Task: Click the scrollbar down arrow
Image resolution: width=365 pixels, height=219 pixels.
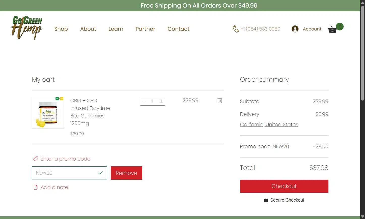Action: click(x=362, y=216)
